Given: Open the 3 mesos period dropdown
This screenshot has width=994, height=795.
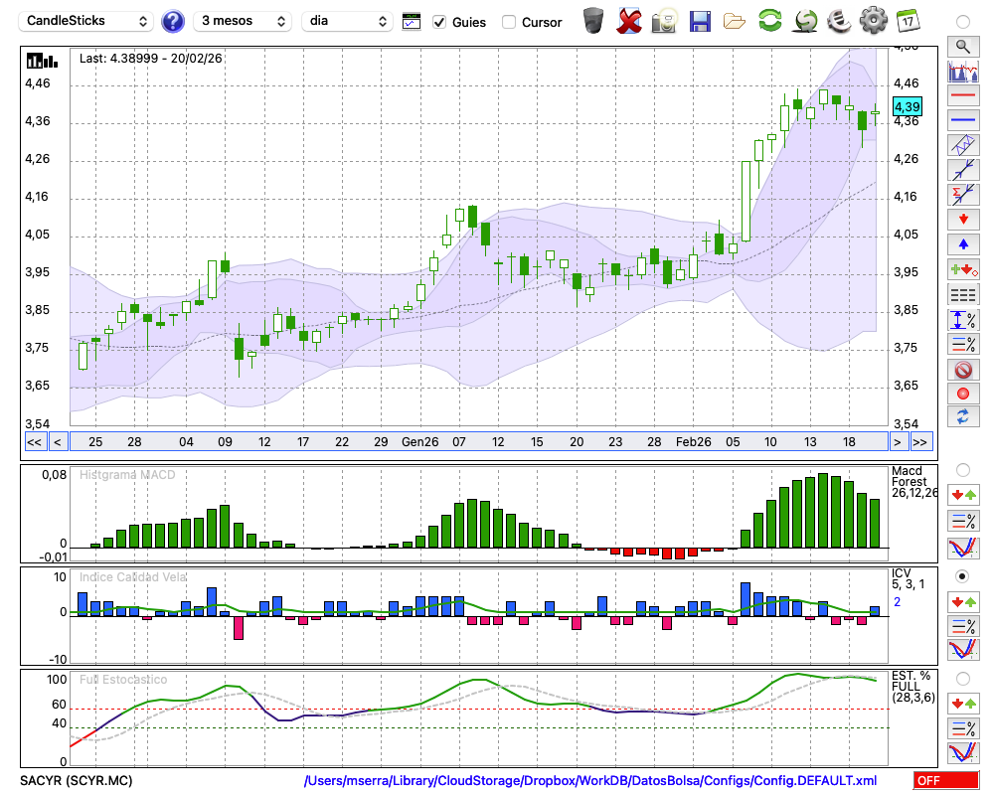Looking at the screenshot, I should coord(243,21).
